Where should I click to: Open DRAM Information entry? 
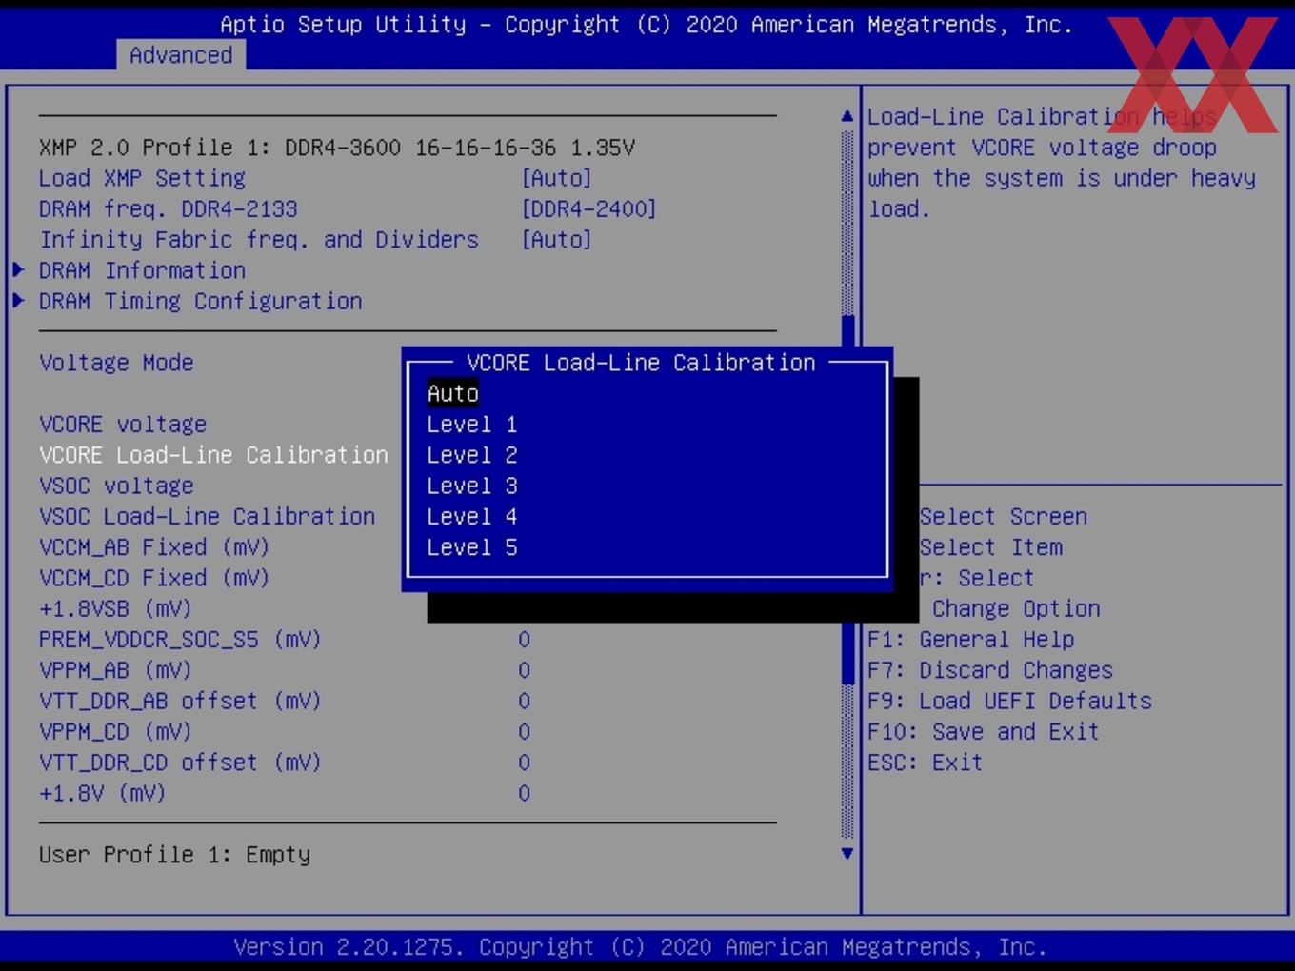[x=142, y=270]
